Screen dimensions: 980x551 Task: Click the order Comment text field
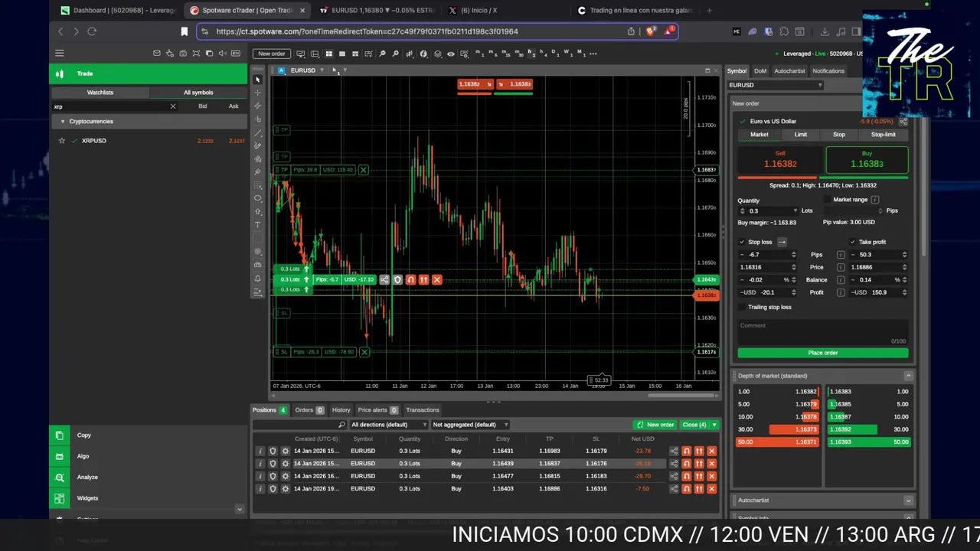click(x=823, y=332)
